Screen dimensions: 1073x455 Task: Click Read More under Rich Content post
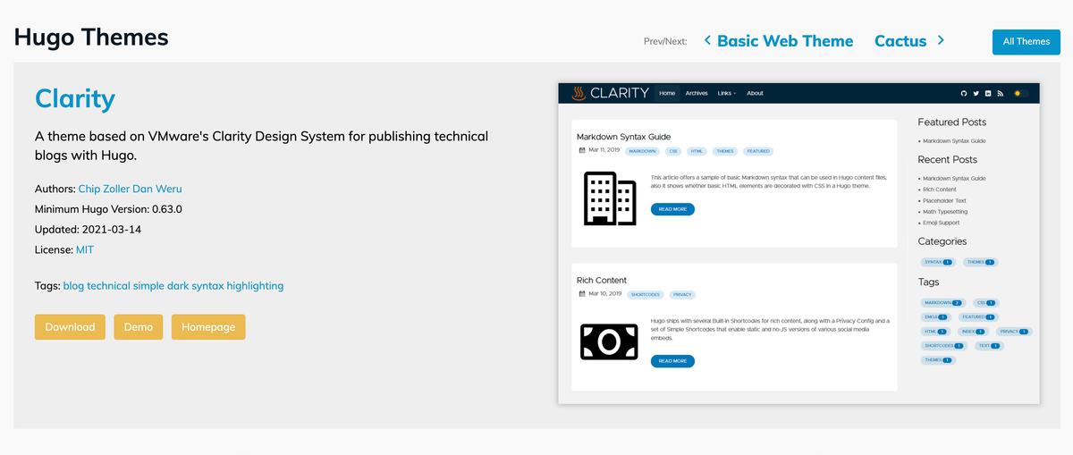[672, 361]
